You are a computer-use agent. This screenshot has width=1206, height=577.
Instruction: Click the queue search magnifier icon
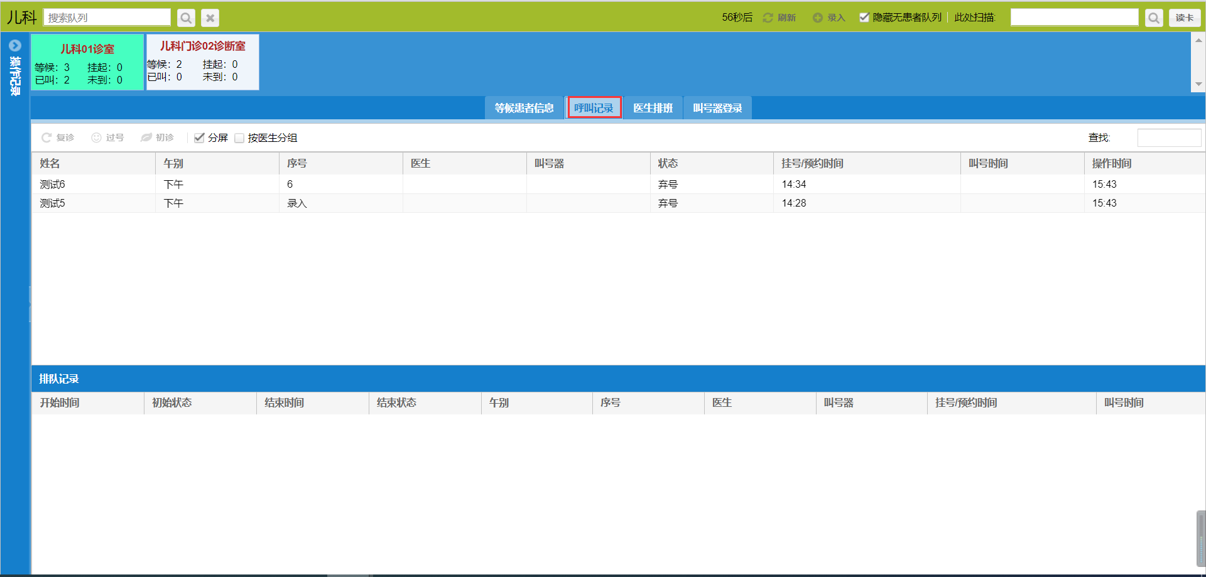click(x=186, y=18)
